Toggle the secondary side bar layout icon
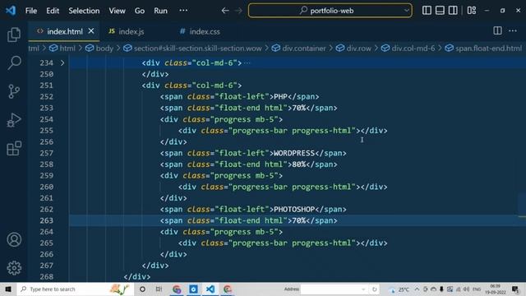This screenshot has height=296, width=526. 453,11
